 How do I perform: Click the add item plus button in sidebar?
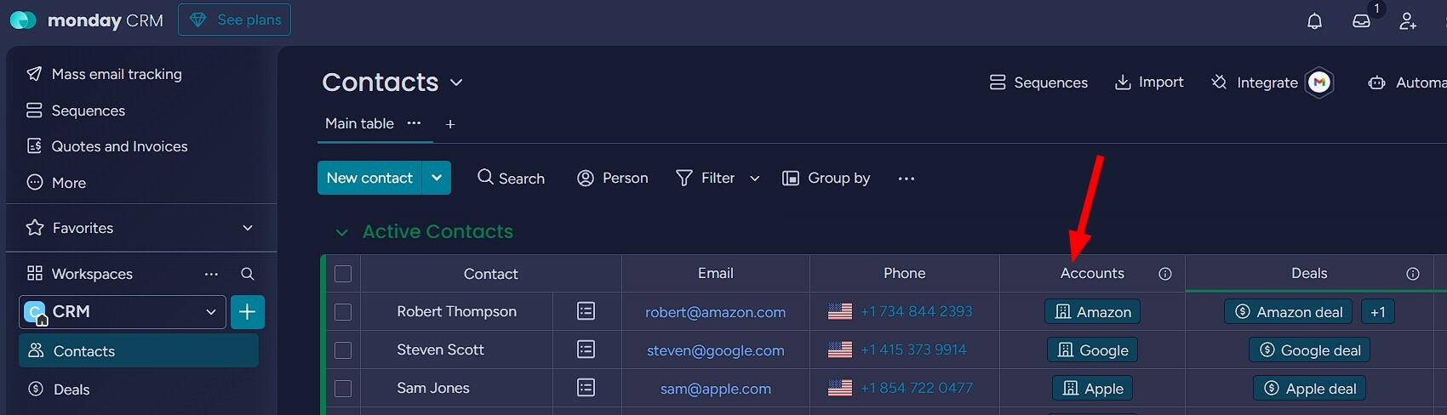247,312
